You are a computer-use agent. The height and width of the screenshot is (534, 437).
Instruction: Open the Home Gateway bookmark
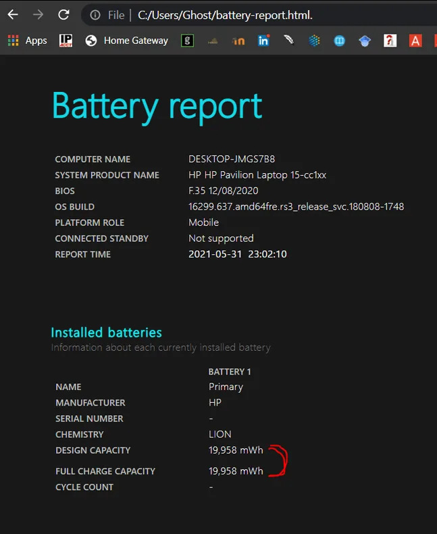[126, 41]
